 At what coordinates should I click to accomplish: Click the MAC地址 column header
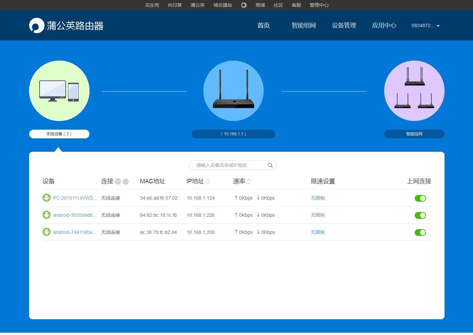(152, 181)
